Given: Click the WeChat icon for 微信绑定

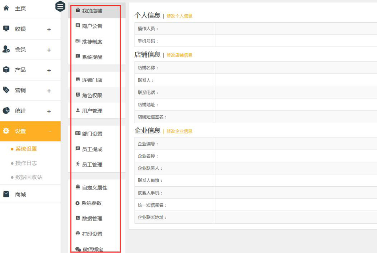Looking at the screenshot, I should coord(78,249).
